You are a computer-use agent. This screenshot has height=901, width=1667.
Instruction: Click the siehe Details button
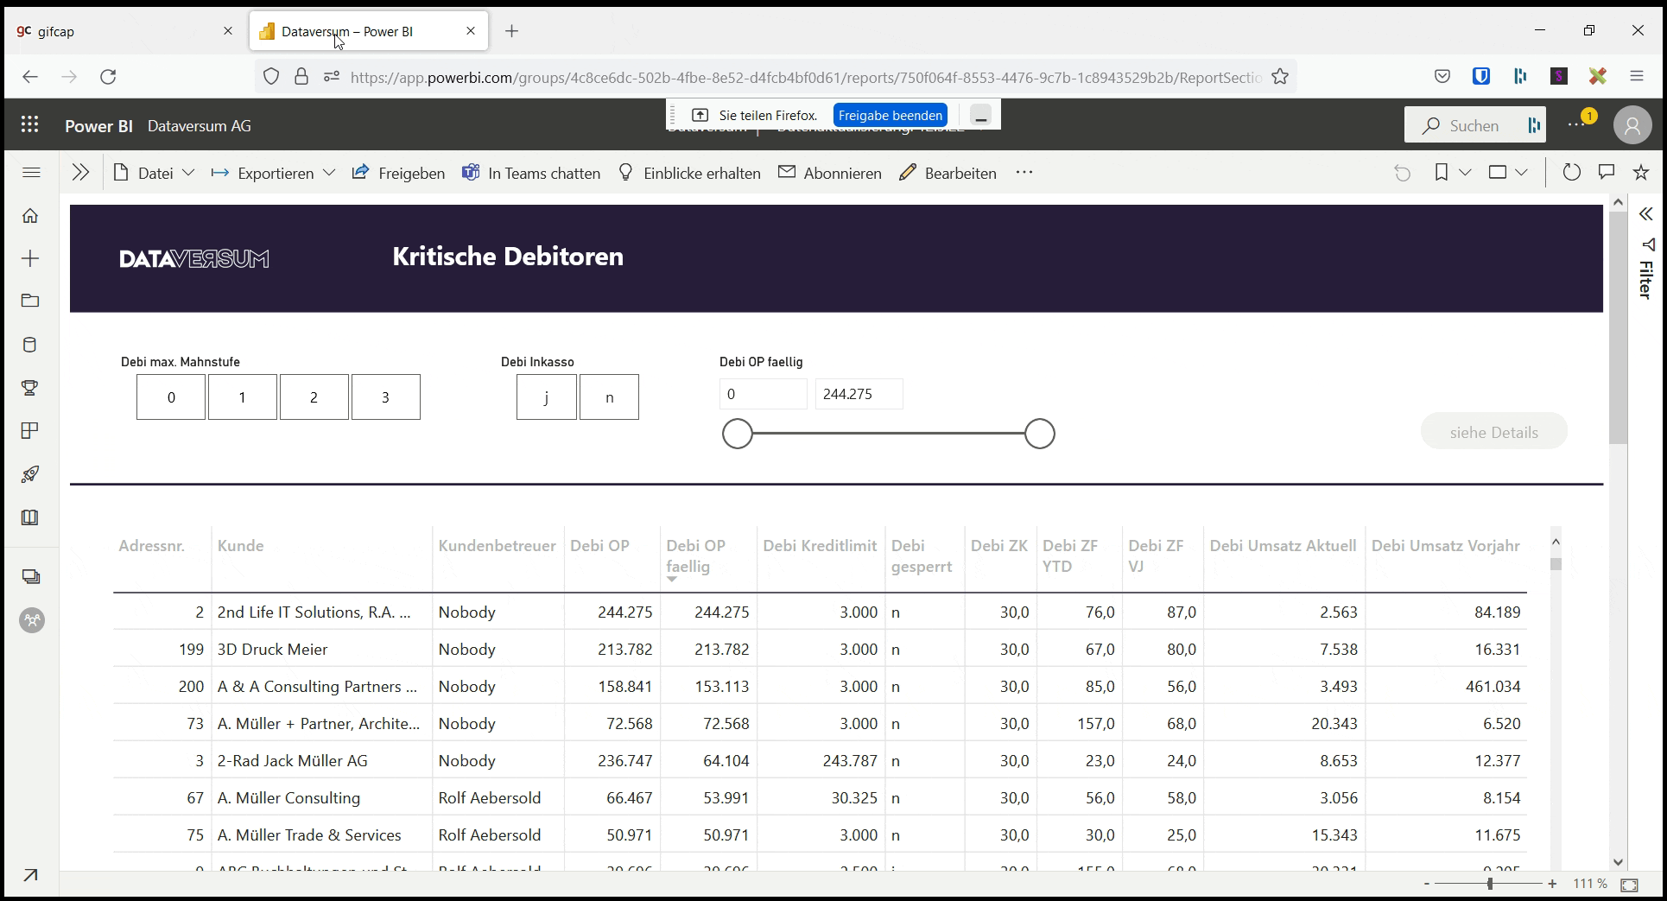(x=1493, y=432)
